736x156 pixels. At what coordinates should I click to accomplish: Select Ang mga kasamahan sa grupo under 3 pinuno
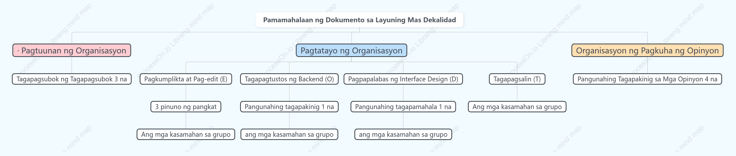pyautogui.click(x=186, y=134)
